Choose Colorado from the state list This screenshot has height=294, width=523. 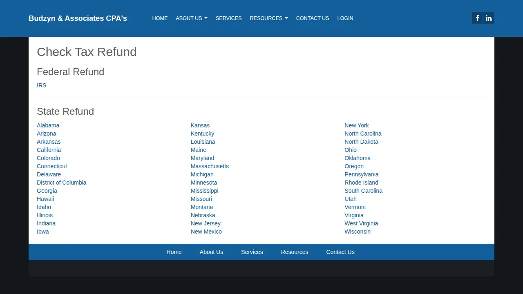pyautogui.click(x=48, y=158)
